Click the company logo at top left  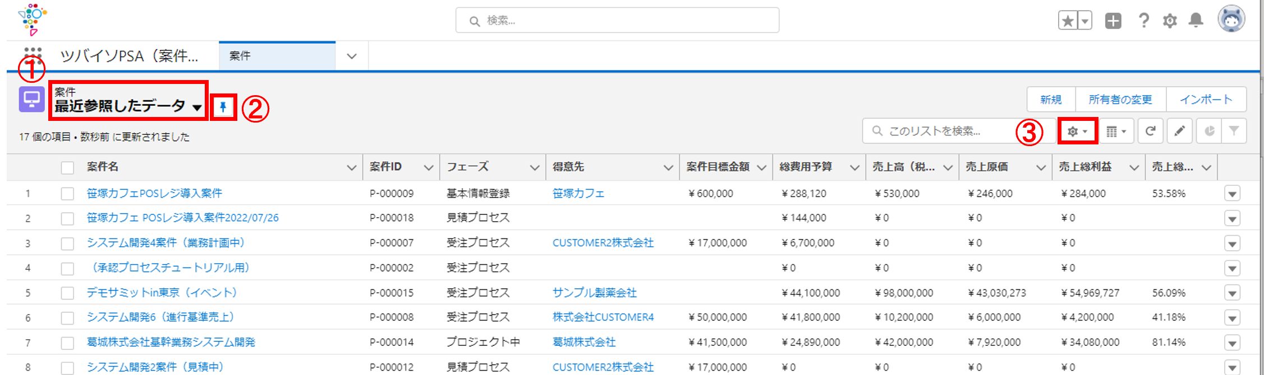33,20
